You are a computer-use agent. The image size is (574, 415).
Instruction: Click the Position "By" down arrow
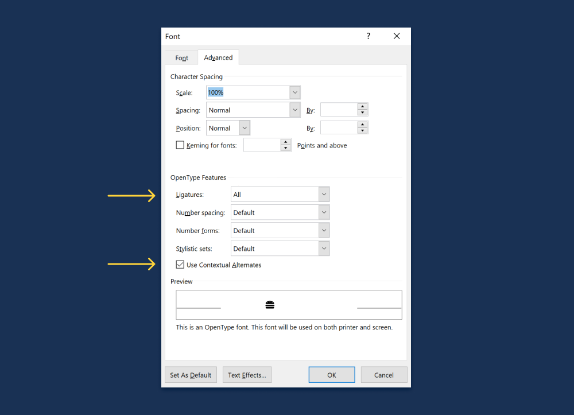(x=362, y=130)
